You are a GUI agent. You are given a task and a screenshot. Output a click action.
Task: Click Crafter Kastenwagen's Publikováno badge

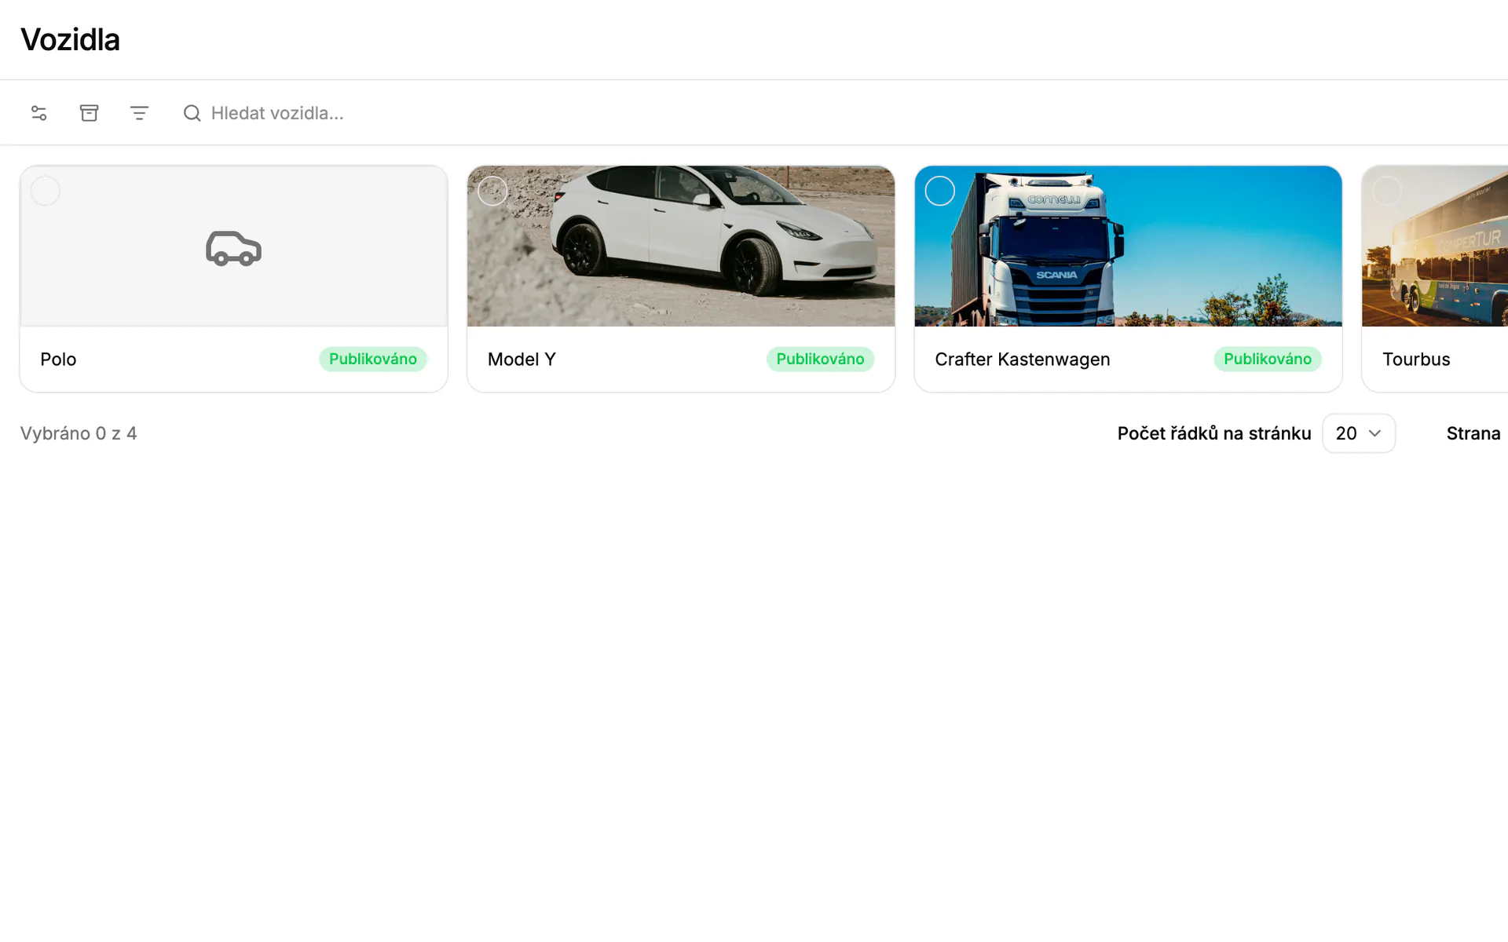pos(1268,359)
